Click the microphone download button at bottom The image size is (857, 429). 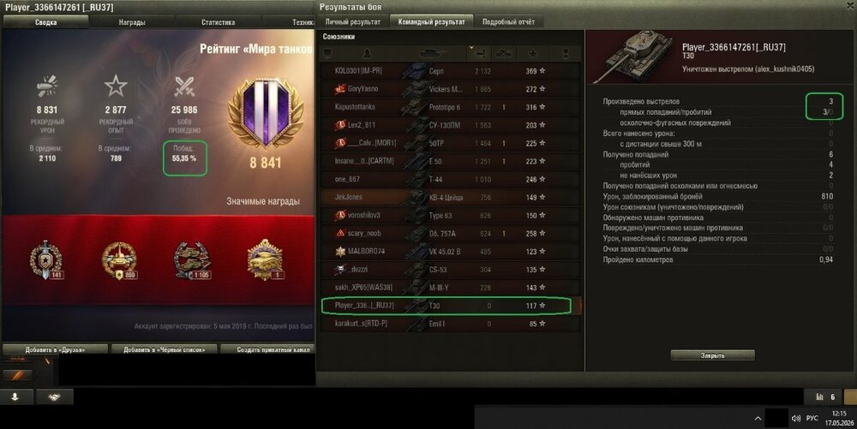coord(15,396)
